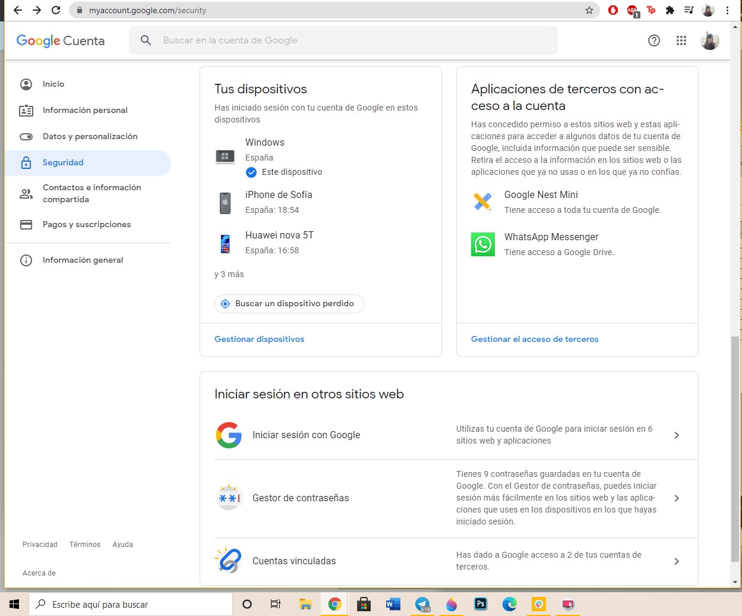Open the media control playlist icon
The width and height of the screenshot is (742, 616).
(x=689, y=10)
